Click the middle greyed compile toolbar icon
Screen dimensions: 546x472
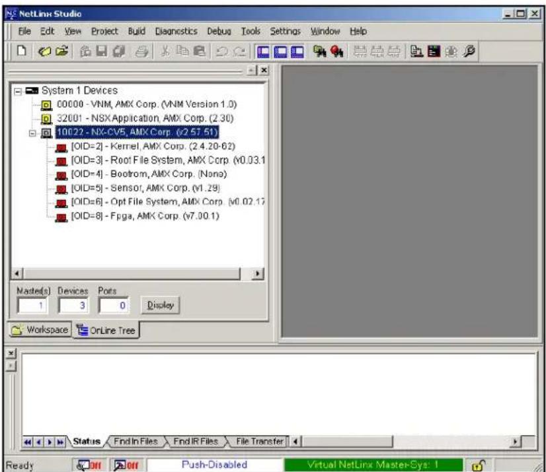click(377, 51)
